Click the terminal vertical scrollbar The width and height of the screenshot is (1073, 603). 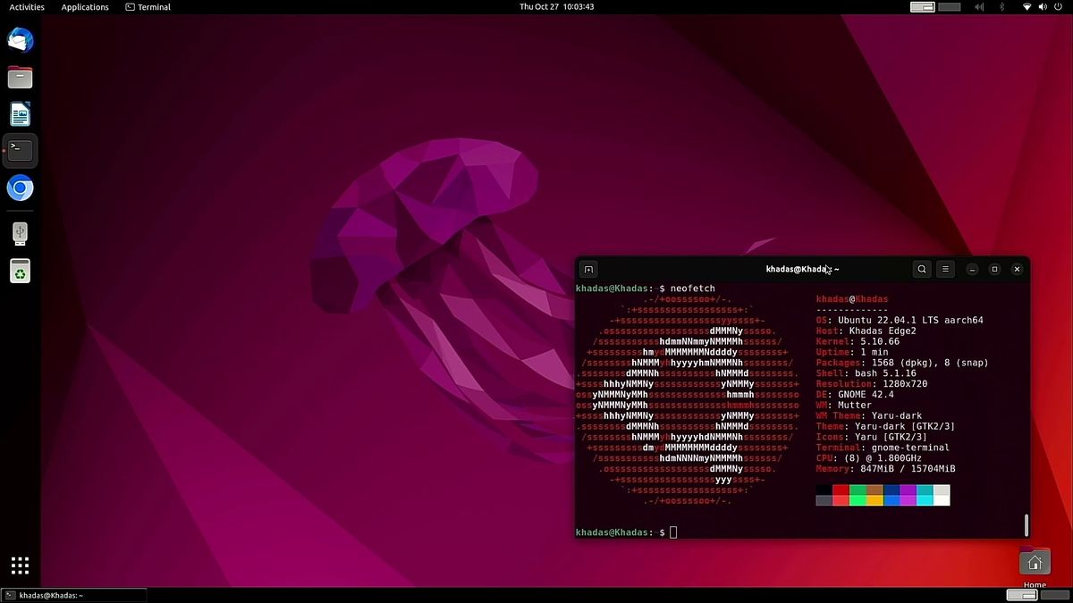(1026, 524)
